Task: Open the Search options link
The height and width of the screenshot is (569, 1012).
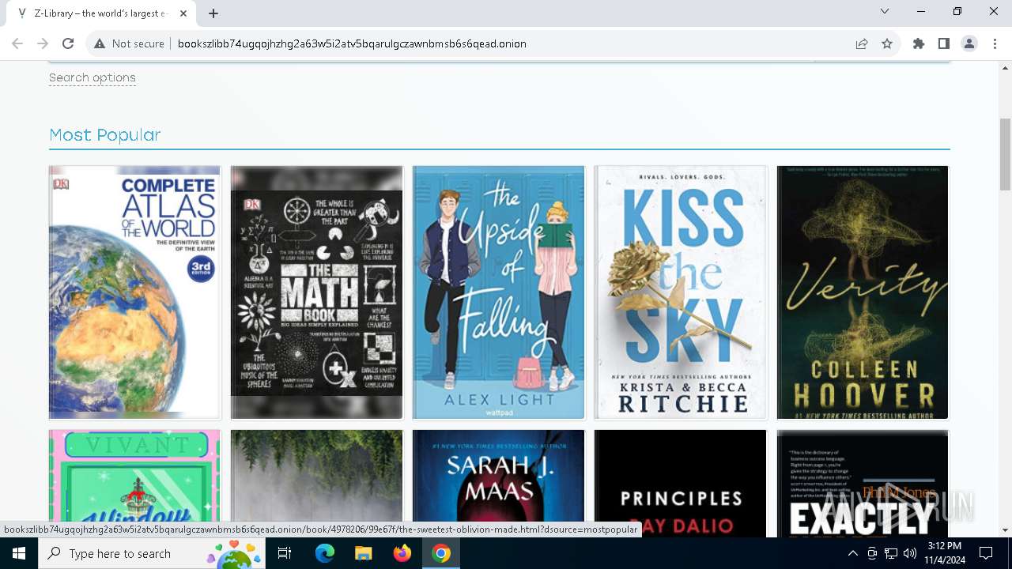Action: [x=93, y=77]
